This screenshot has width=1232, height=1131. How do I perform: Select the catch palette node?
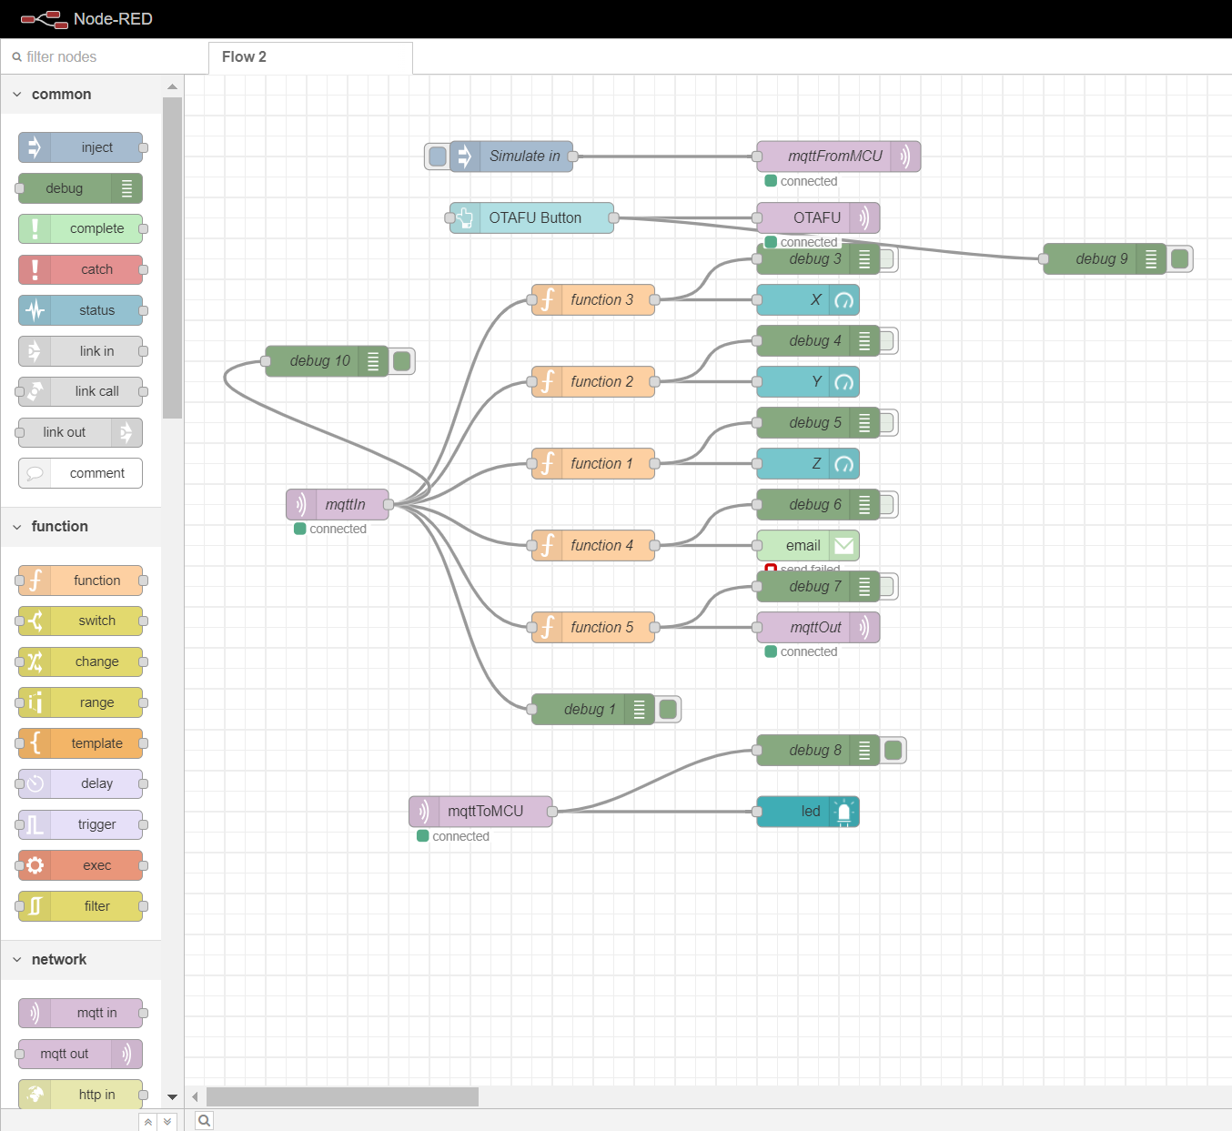[x=80, y=269]
